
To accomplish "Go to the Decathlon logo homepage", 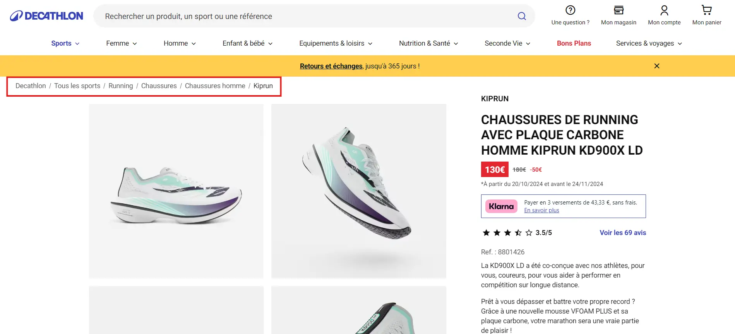I will point(46,16).
